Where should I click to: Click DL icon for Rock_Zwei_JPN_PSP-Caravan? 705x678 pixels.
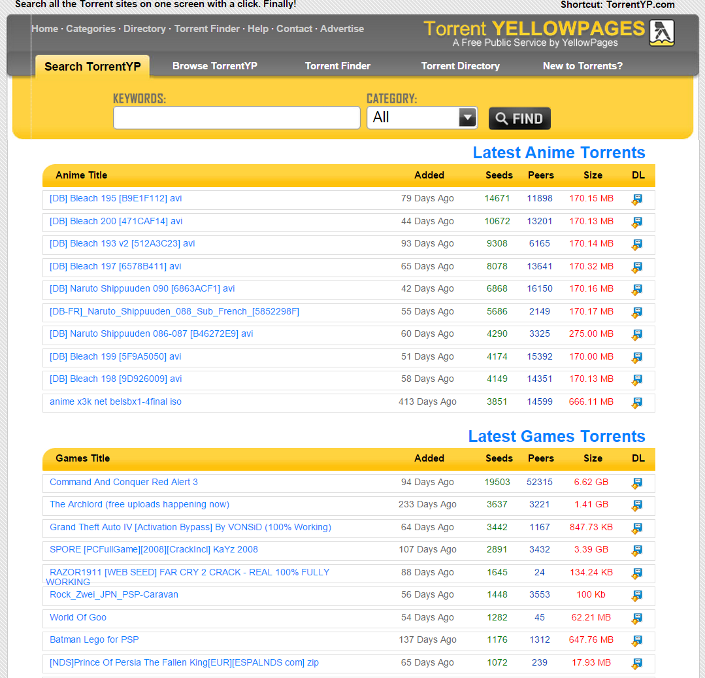(x=637, y=596)
